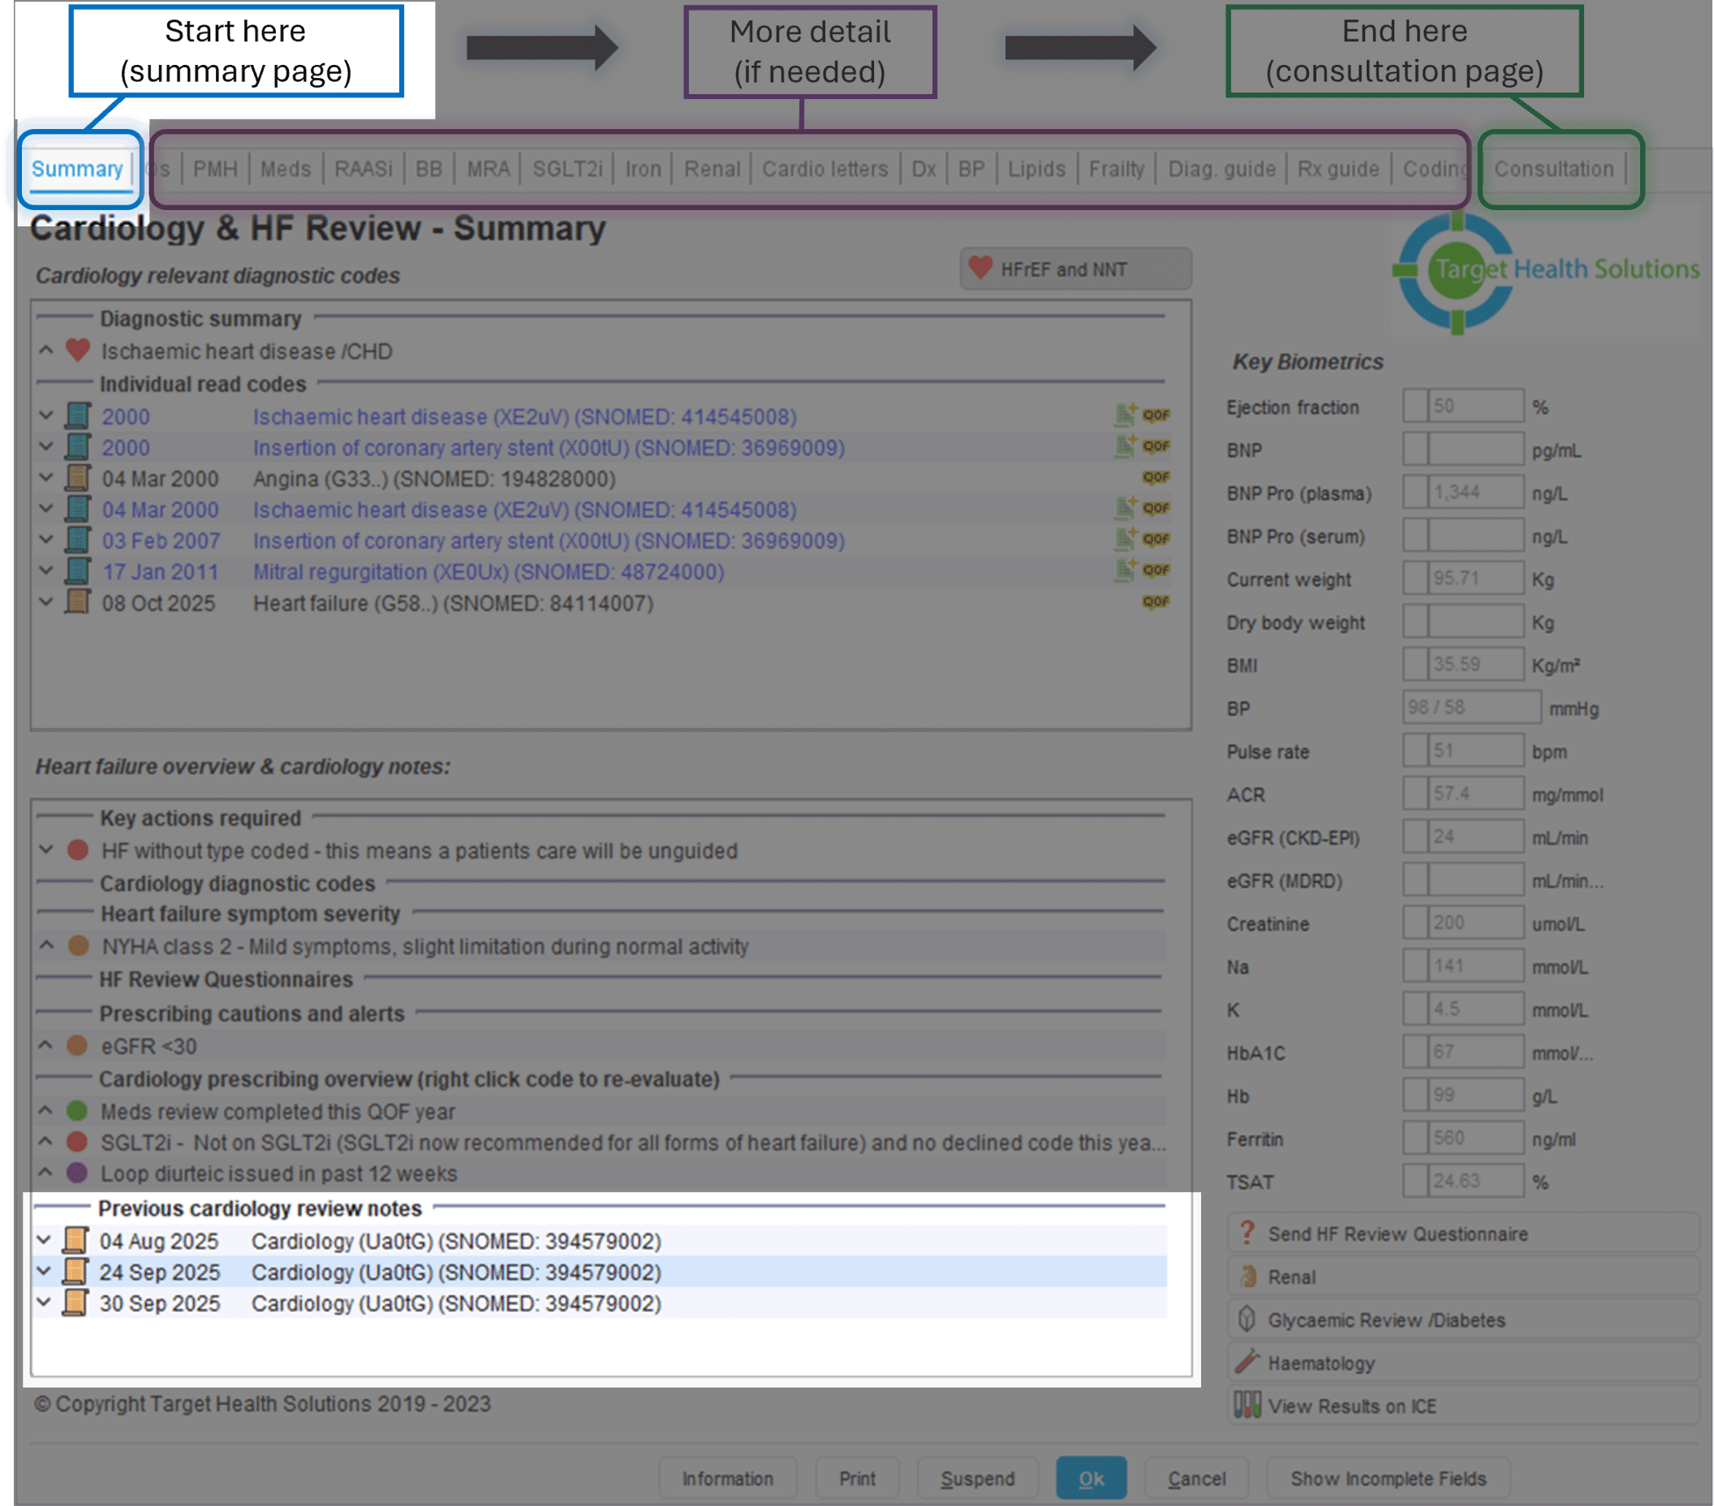Screen dimensions: 1714x1506
Task: Tick the checkbox beside Creatinine value
Action: 1415,923
